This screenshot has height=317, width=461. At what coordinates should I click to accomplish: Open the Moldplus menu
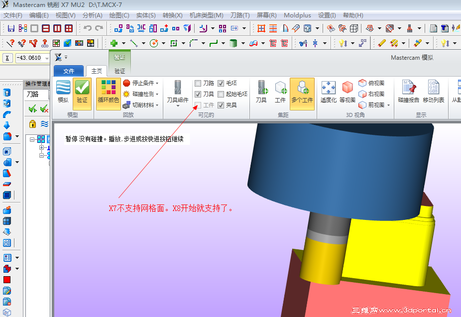297,15
